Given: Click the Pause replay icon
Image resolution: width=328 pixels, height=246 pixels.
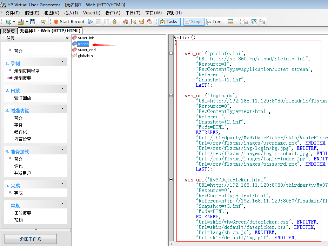Looking at the screenshot, I should pos(107,22).
